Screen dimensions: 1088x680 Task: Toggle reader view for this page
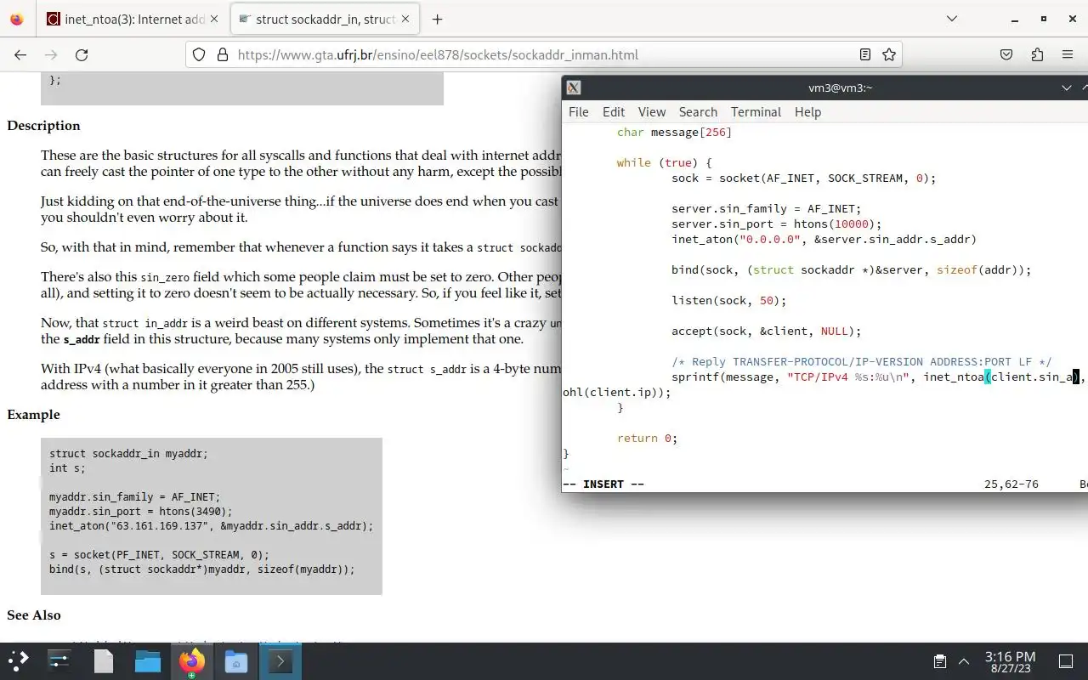(x=864, y=54)
